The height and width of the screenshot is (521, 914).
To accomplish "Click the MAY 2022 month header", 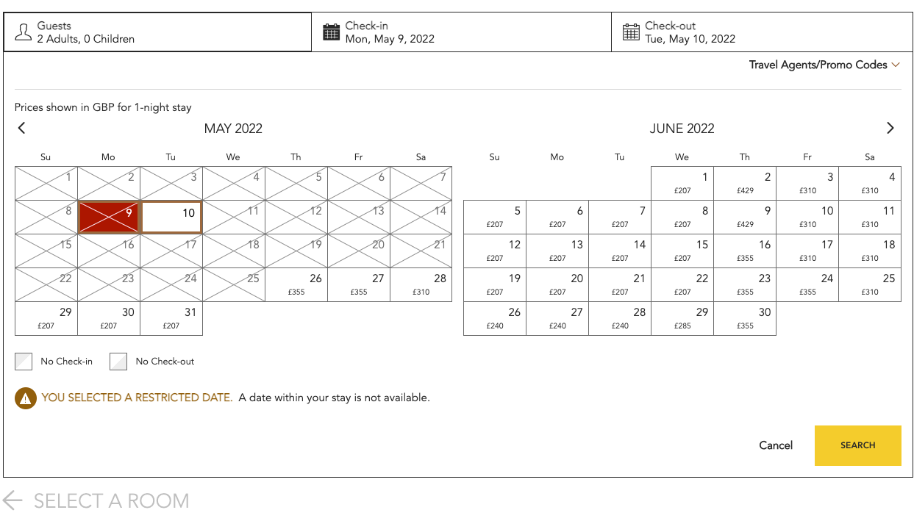I will pos(233,128).
